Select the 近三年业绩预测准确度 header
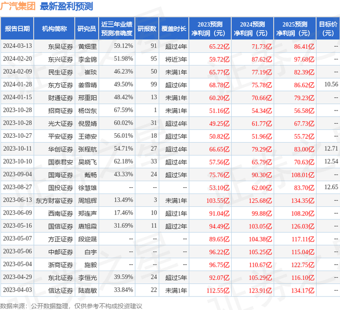 pos(117,29)
